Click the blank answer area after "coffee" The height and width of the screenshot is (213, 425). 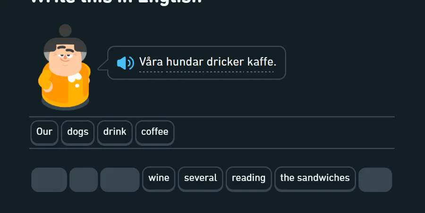click(x=284, y=132)
